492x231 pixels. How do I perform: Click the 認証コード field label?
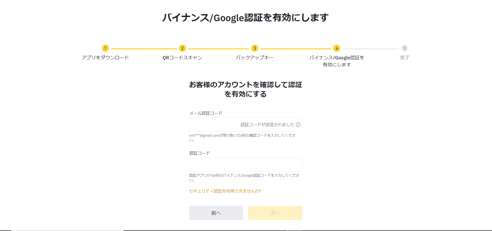[200, 153]
